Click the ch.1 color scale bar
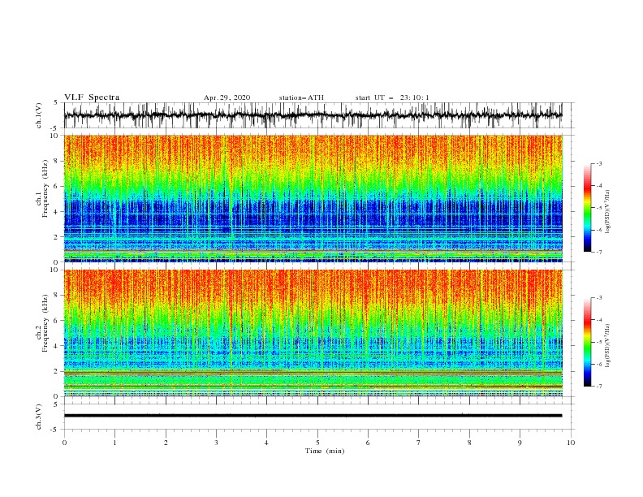The image size is (643, 497). [x=587, y=207]
